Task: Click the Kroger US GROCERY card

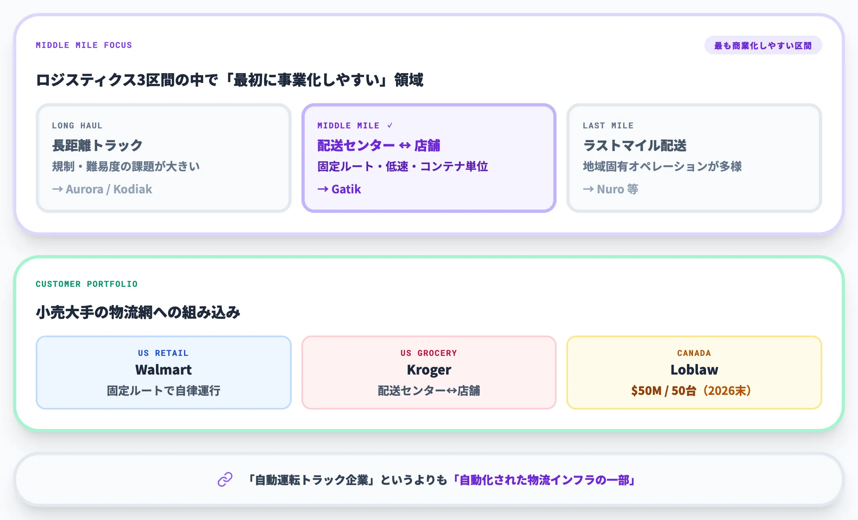Action: click(x=429, y=373)
